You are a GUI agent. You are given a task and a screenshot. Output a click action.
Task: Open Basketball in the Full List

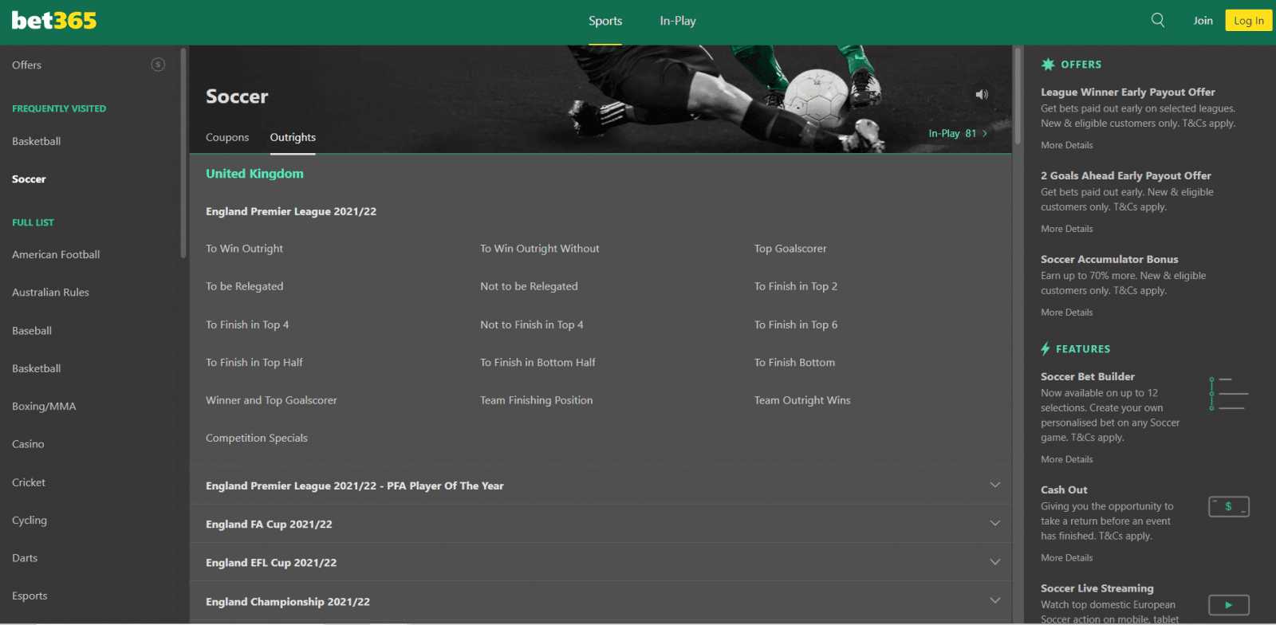coord(37,368)
